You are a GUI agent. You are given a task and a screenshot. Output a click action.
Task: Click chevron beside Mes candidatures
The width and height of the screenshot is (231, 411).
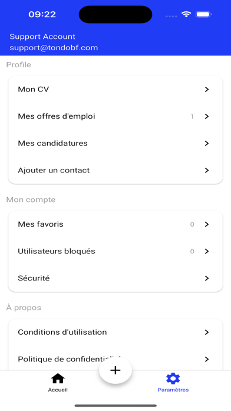[x=207, y=143]
